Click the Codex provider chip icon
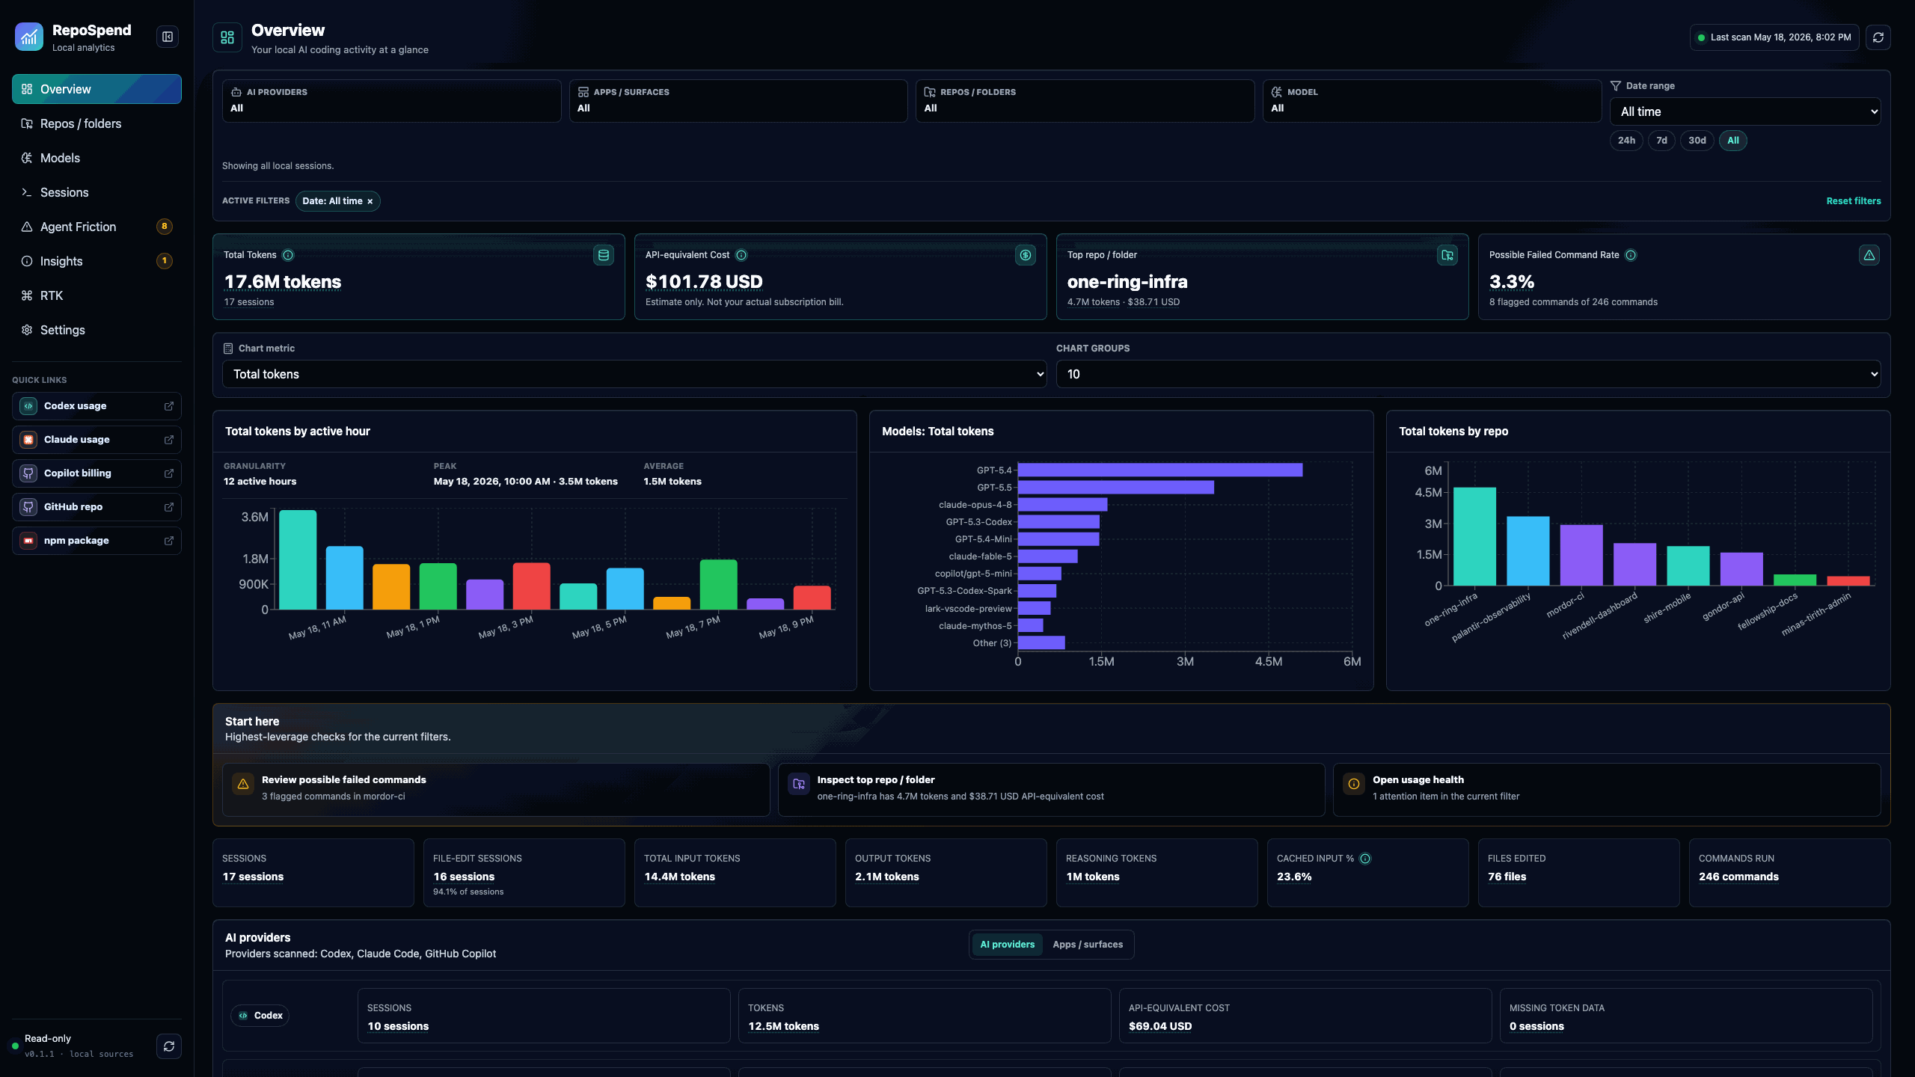The image size is (1915, 1077). pyautogui.click(x=243, y=1016)
